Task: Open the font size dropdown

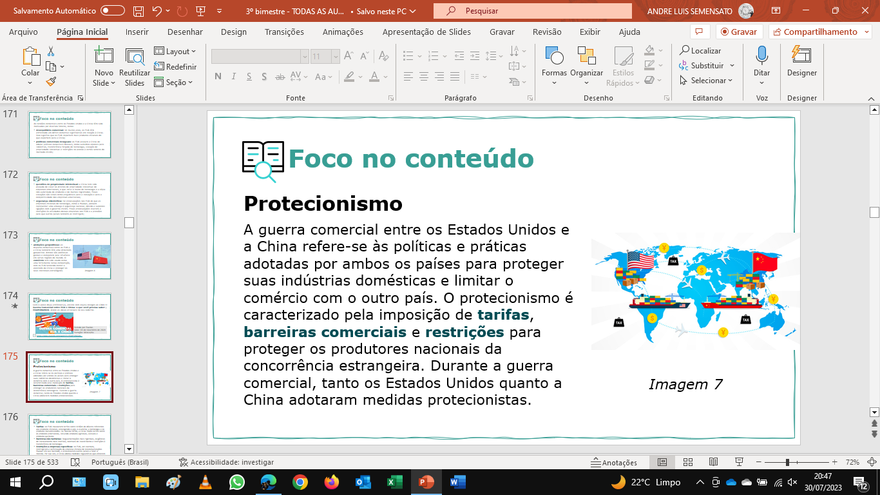Action: point(334,57)
